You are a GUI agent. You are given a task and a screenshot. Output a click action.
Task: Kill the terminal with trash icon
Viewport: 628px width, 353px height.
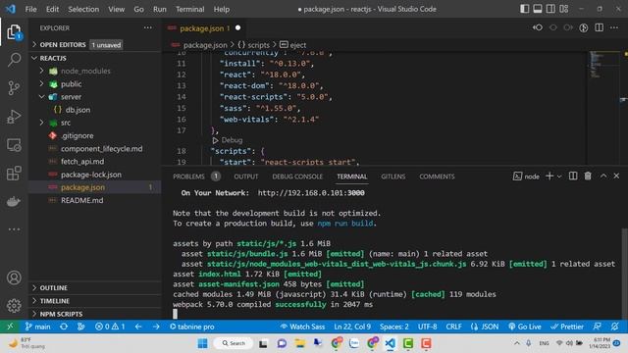pyautogui.click(x=588, y=176)
